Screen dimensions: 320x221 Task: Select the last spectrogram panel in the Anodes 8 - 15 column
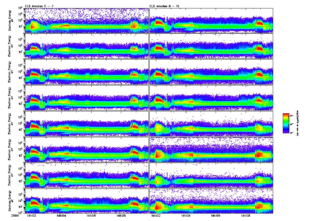tap(211, 201)
